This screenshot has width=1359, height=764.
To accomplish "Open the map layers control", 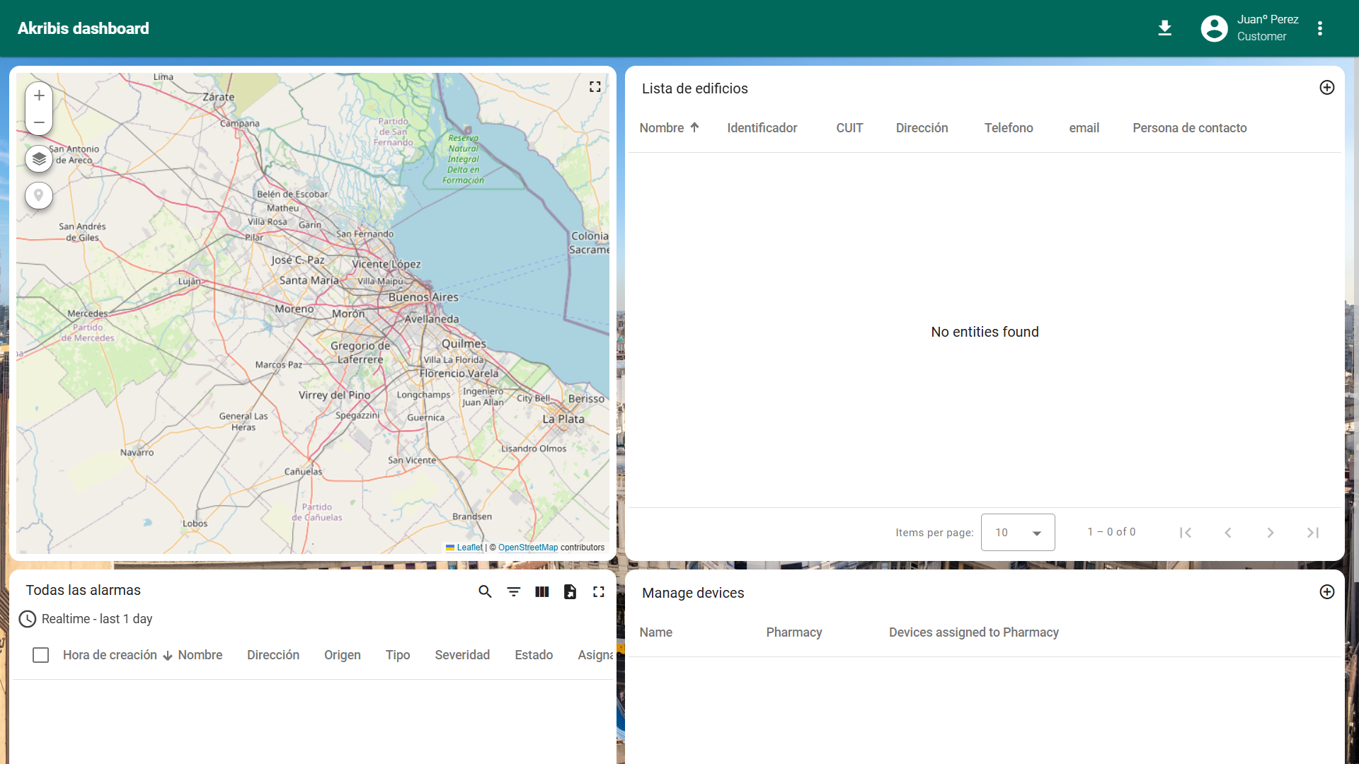I will click(x=39, y=158).
